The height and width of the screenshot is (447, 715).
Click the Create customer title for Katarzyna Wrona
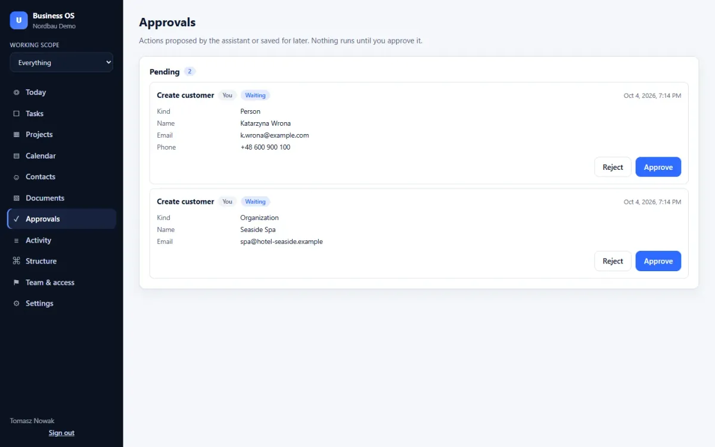point(185,95)
